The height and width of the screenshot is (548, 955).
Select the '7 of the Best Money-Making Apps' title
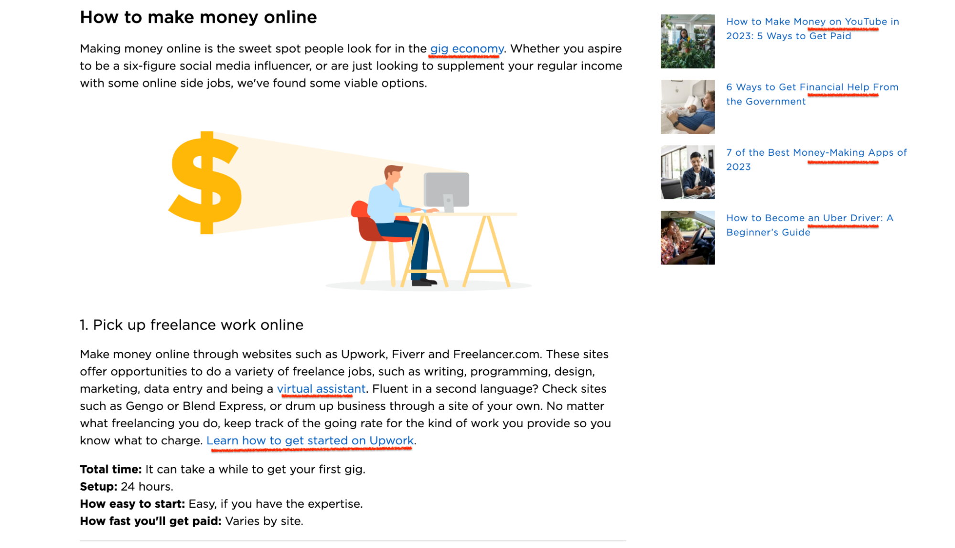pos(816,160)
